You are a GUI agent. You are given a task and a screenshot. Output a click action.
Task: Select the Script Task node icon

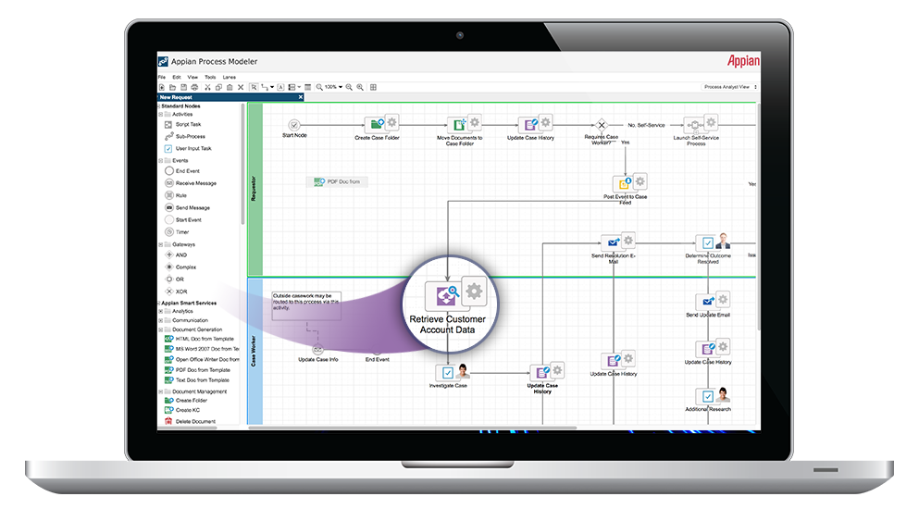168,124
